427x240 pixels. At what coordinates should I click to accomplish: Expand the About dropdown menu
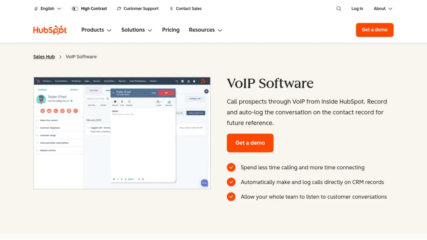tap(383, 9)
